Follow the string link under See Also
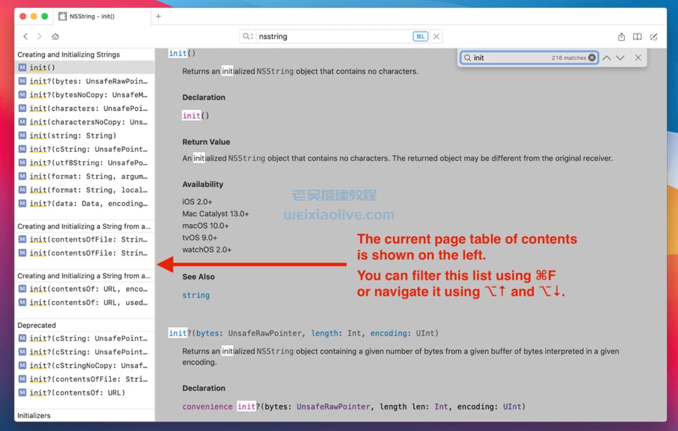Image resolution: width=678 pixels, height=431 pixels. pyautogui.click(x=196, y=295)
